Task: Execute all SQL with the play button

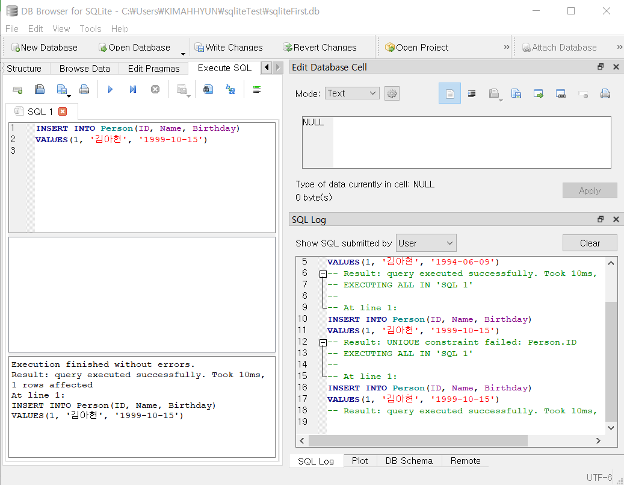Action: click(x=110, y=90)
